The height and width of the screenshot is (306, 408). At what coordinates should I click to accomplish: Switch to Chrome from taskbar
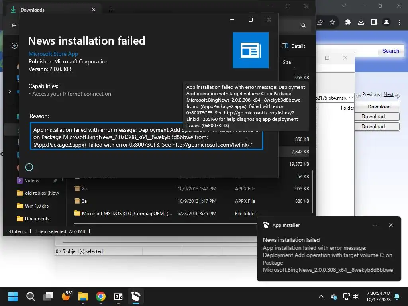(101, 296)
